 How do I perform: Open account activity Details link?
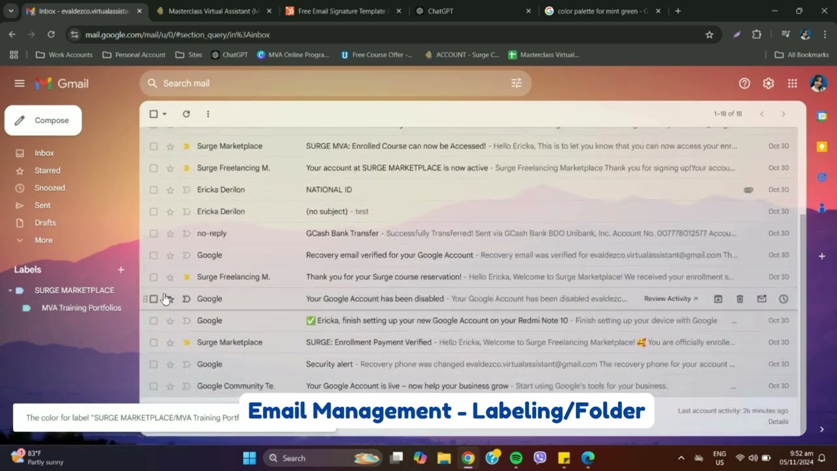click(778, 422)
